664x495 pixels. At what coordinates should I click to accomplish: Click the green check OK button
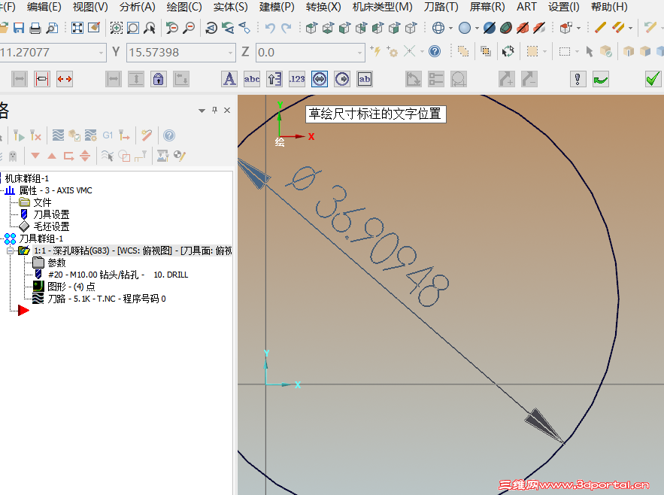653,79
